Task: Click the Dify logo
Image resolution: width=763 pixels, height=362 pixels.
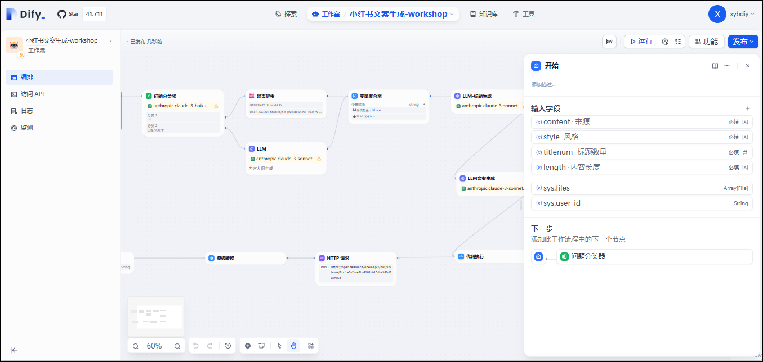Action: point(26,14)
